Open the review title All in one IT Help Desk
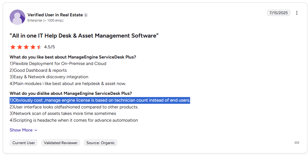This screenshot has width=308, height=158. point(84,36)
